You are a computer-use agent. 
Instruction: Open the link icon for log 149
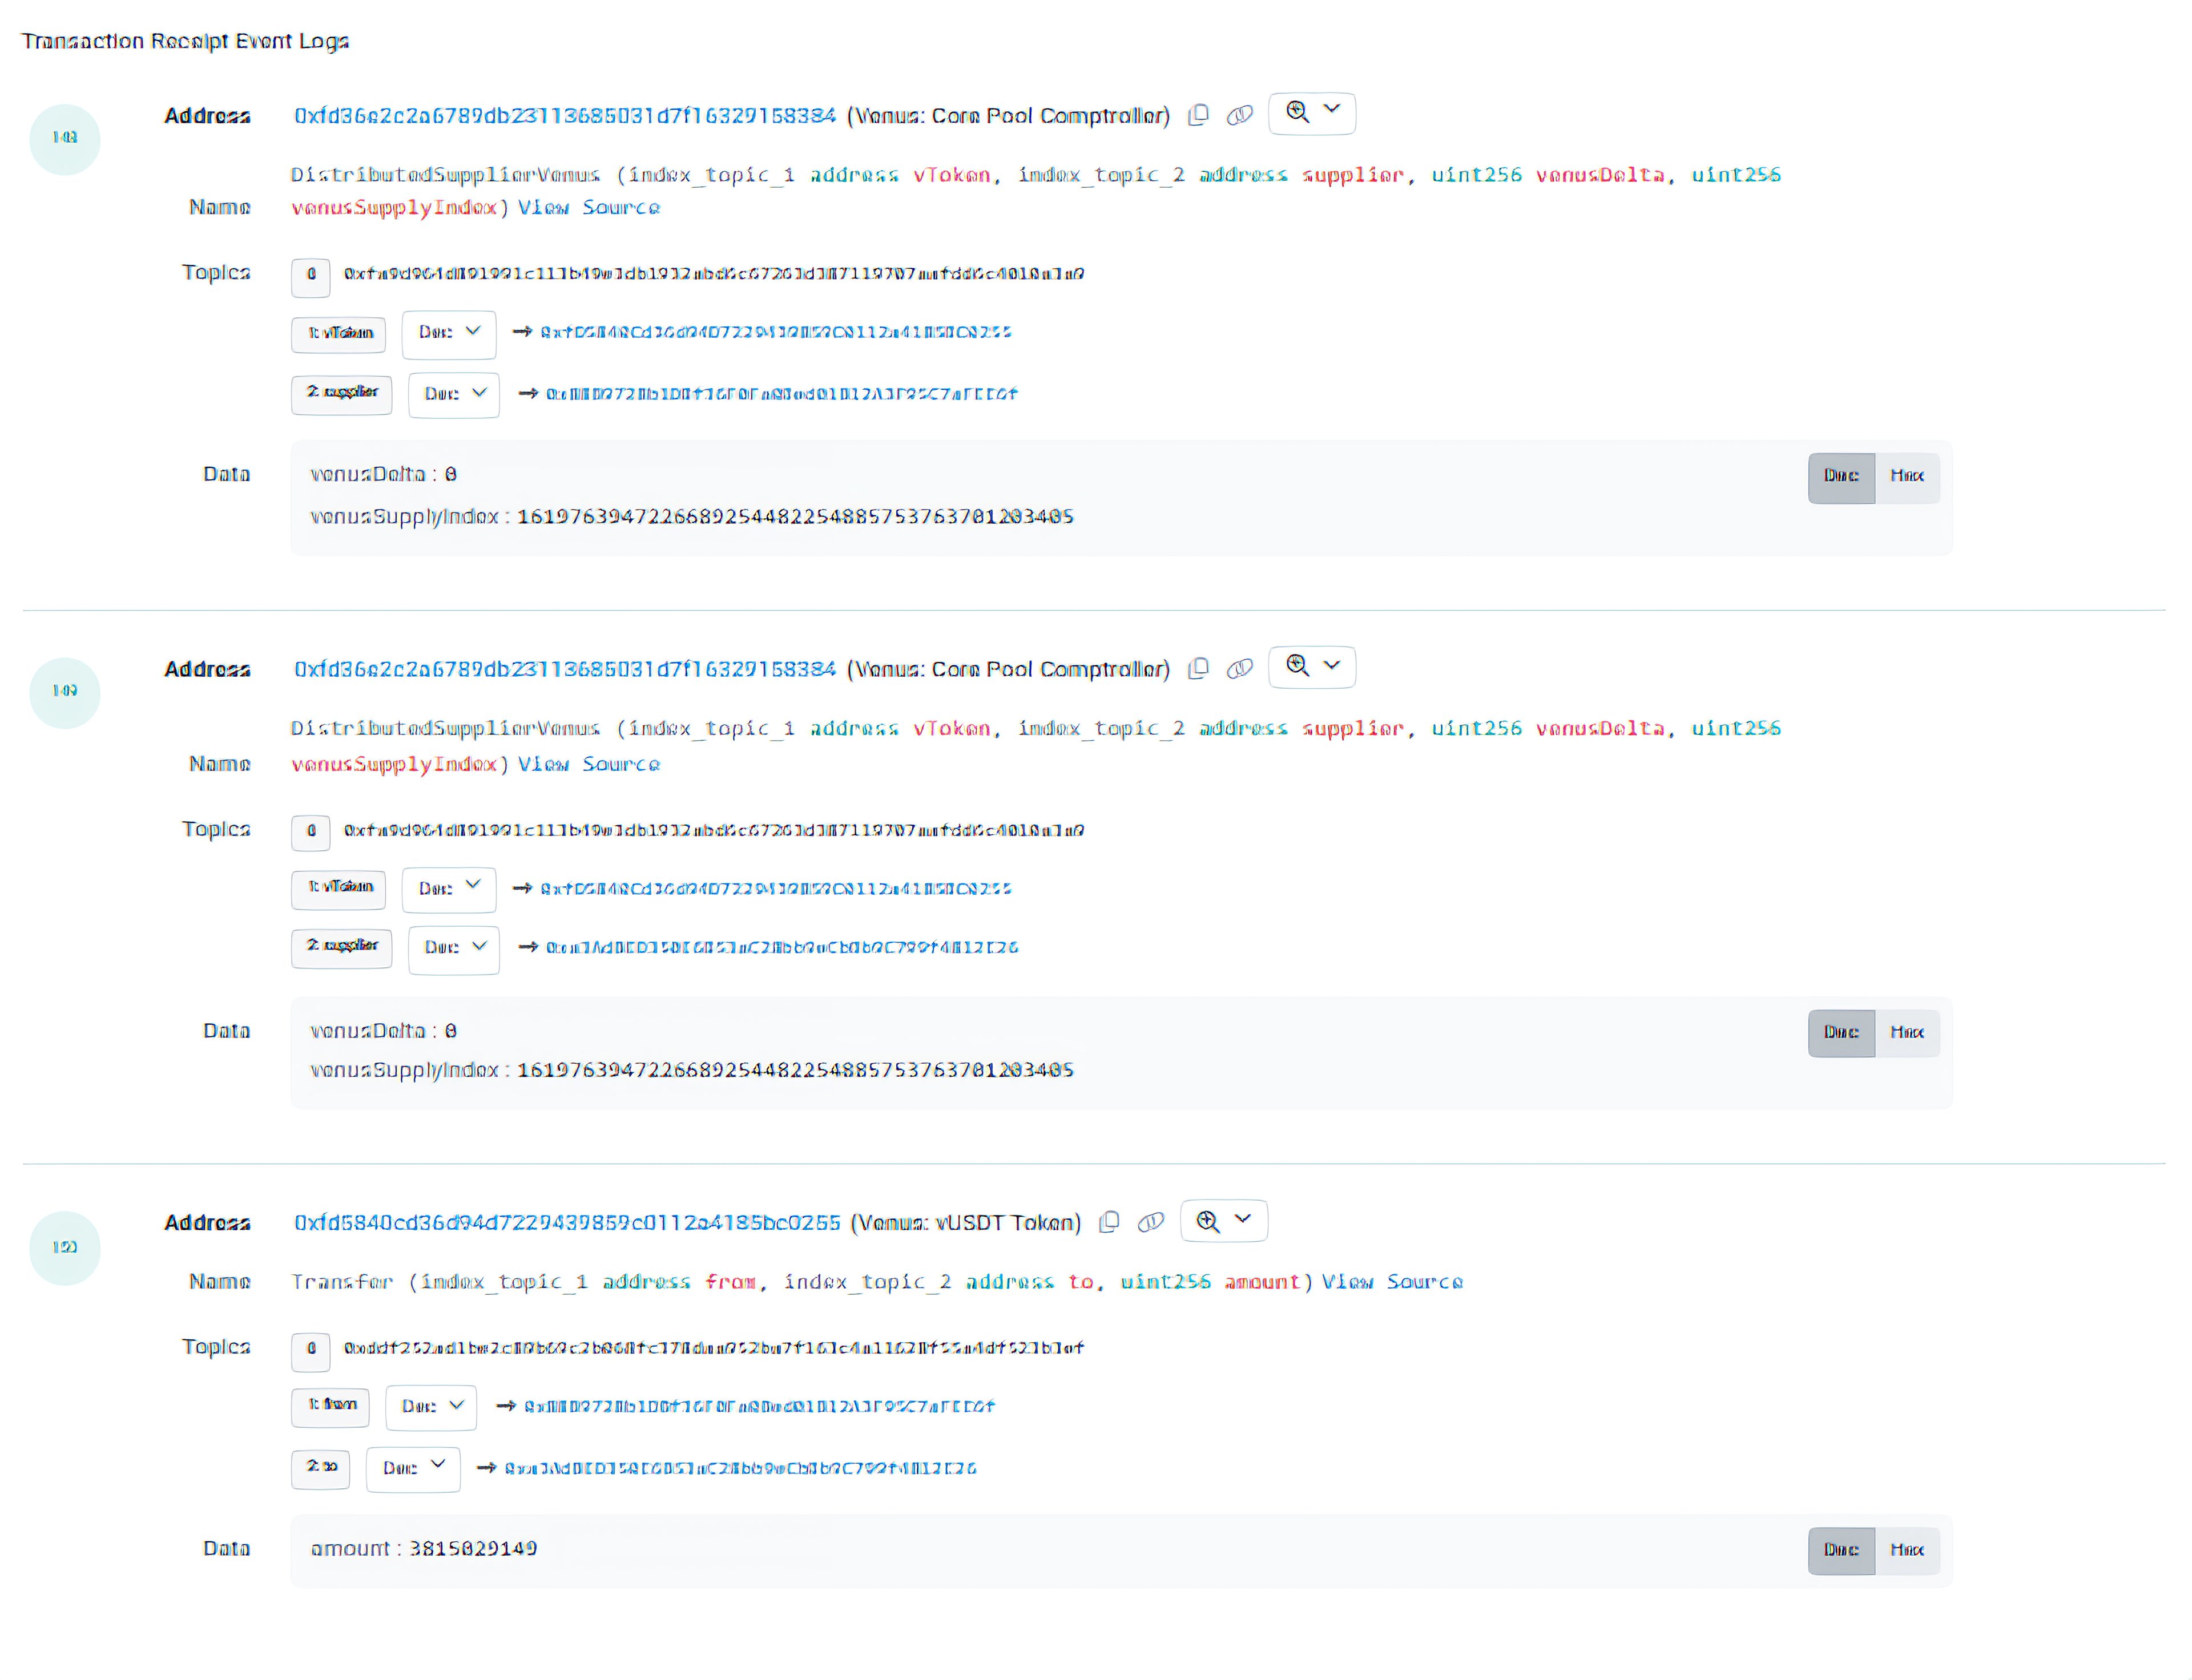tap(1240, 669)
